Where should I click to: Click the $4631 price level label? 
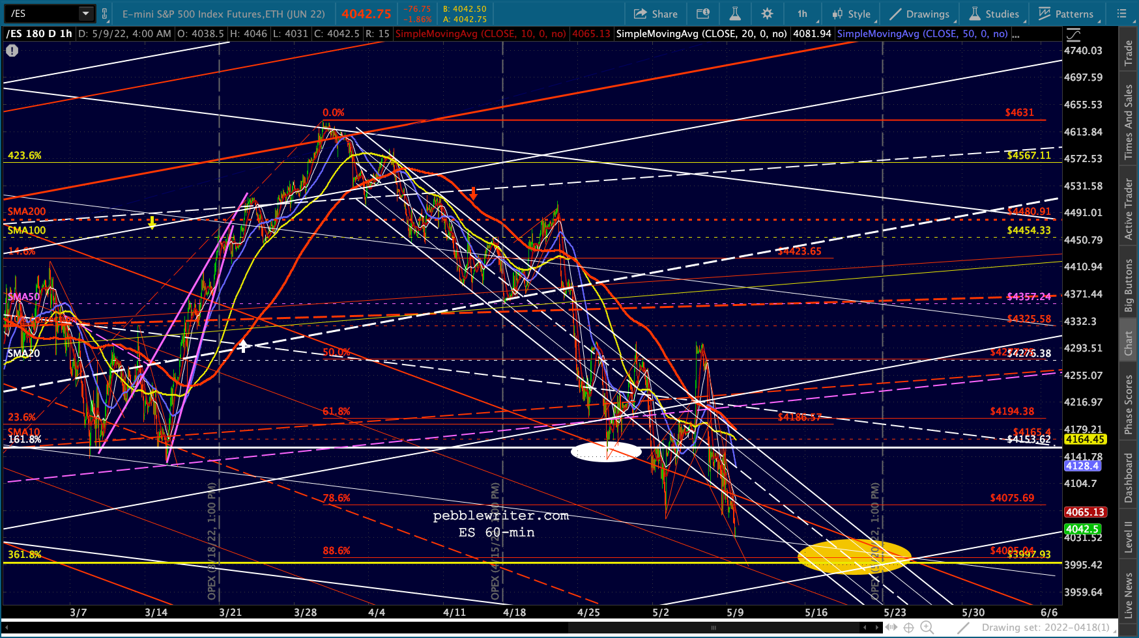coord(1019,113)
